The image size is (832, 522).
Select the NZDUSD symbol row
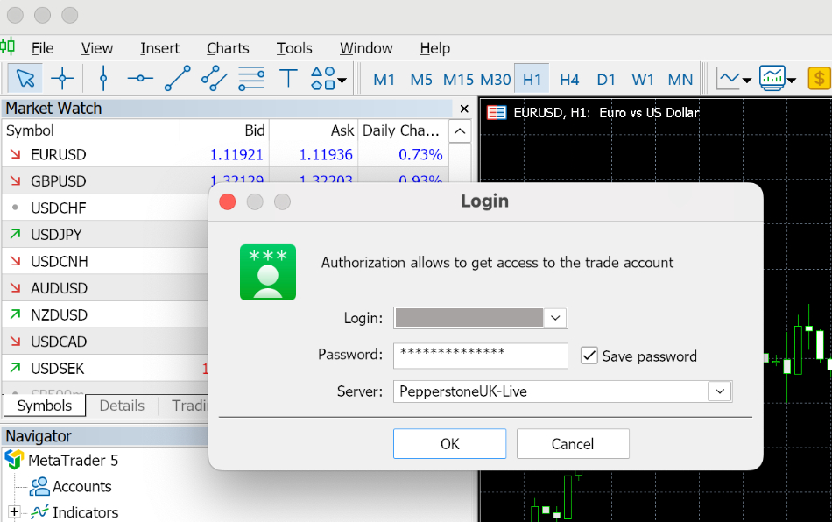[105, 314]
